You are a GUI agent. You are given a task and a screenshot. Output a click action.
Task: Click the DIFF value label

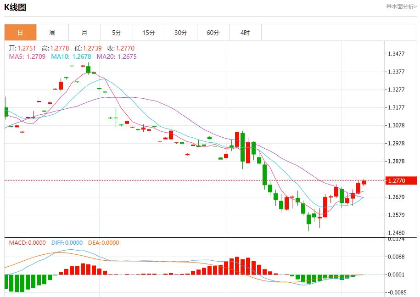tap(67, 243)
